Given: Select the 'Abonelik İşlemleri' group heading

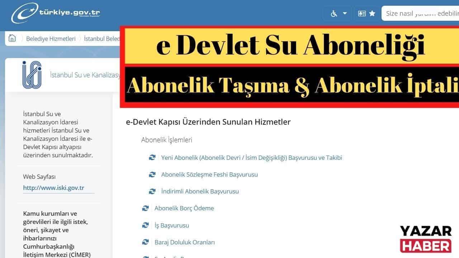Looking at the screenshot, I should click(167, 140).
